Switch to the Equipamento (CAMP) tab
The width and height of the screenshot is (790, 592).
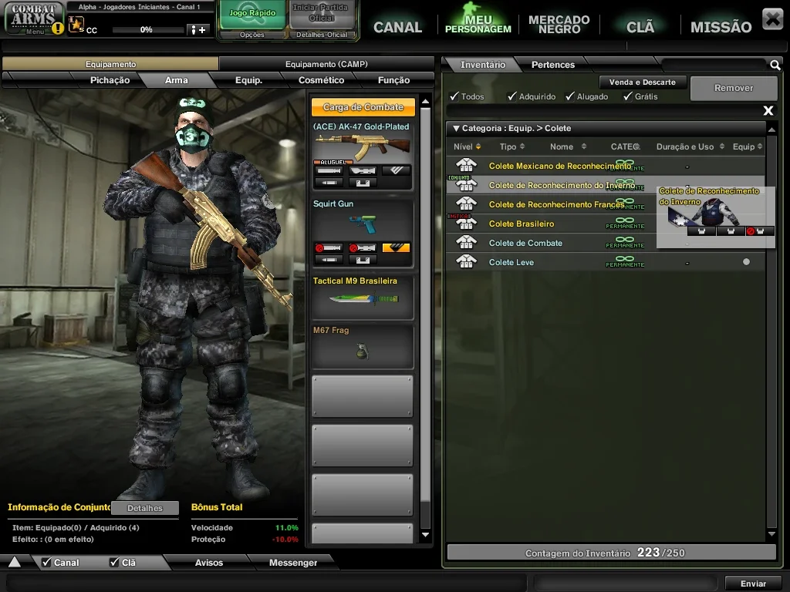pos(326,64)
